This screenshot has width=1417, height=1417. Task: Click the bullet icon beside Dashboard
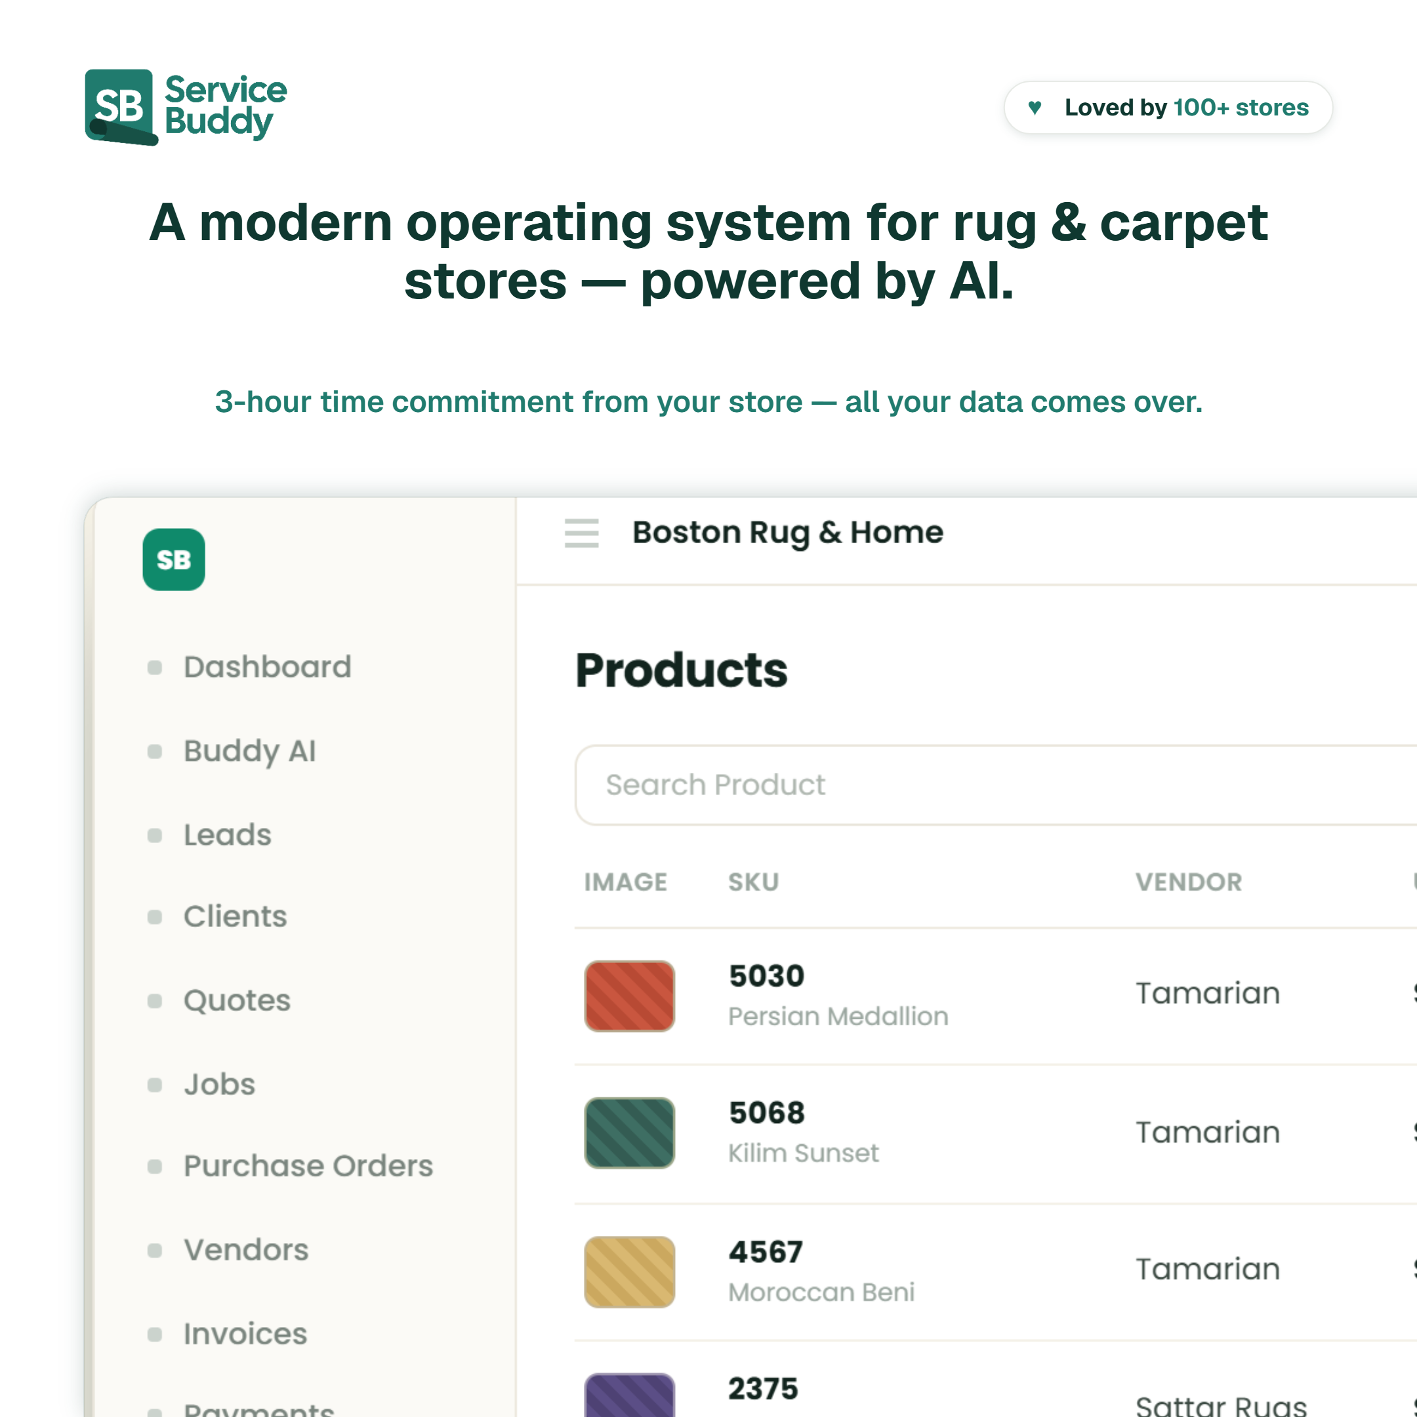pos(155,667)
